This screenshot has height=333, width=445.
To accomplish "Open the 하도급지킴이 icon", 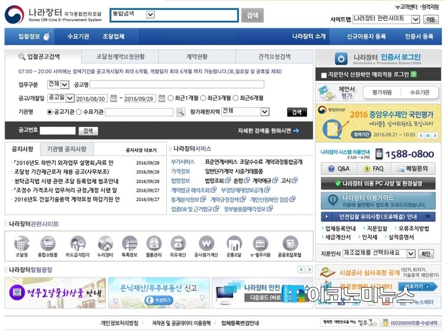I will pos(78,243).
